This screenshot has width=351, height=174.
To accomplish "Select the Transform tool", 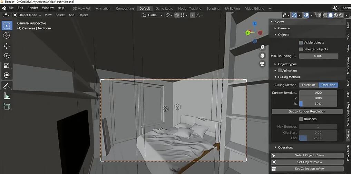I will 7,75.
